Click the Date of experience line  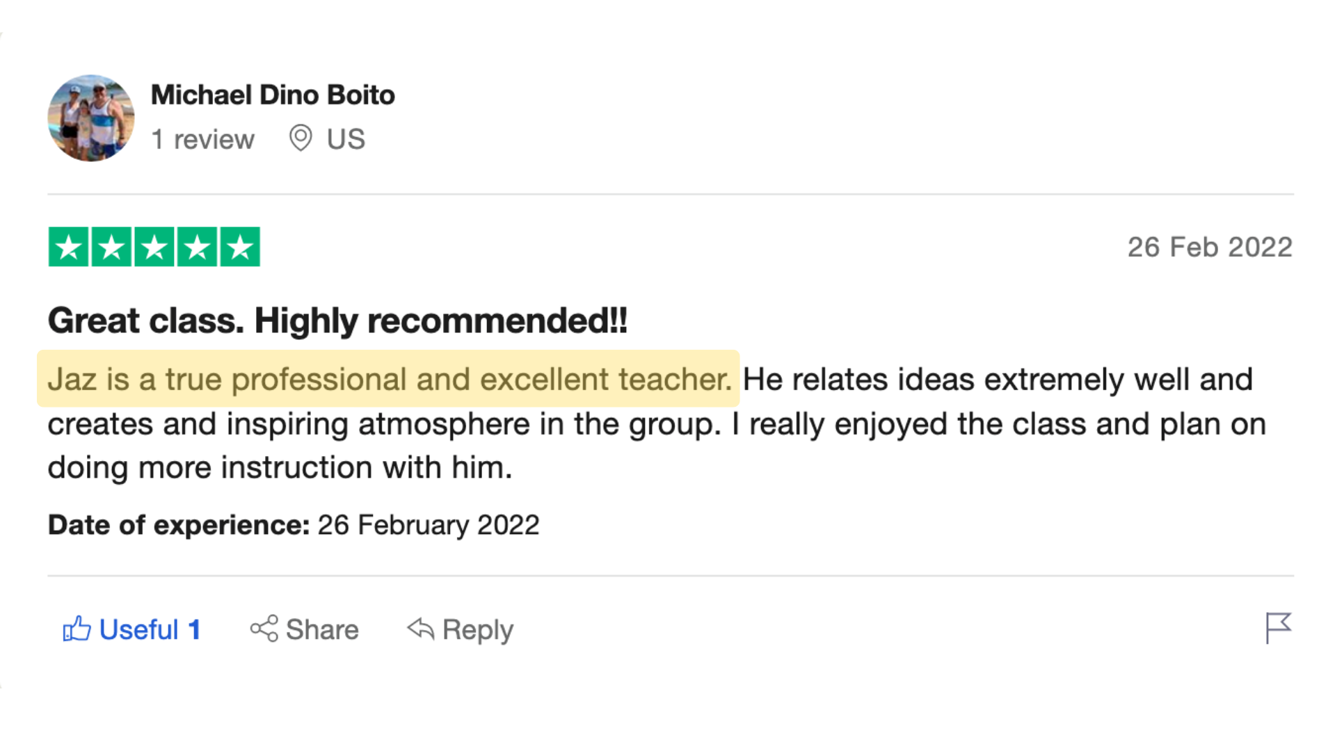(293, 525)
